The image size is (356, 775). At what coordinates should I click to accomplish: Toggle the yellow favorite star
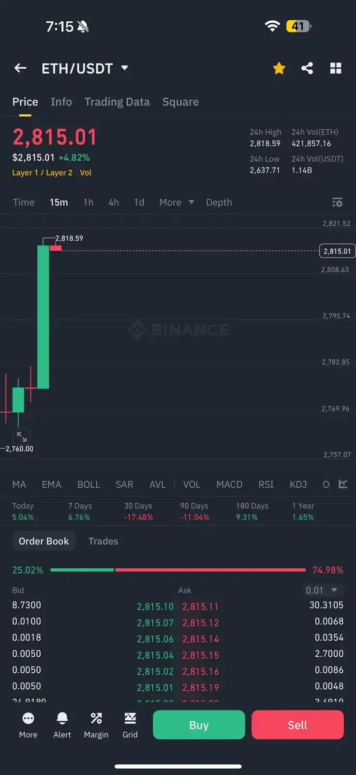[279, 68]
